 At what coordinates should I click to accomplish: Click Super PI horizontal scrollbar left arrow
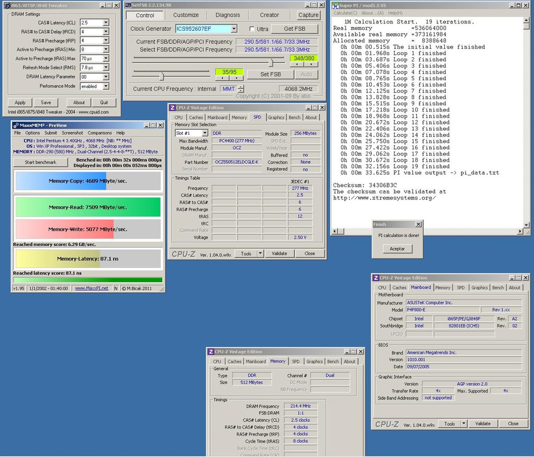335,231
